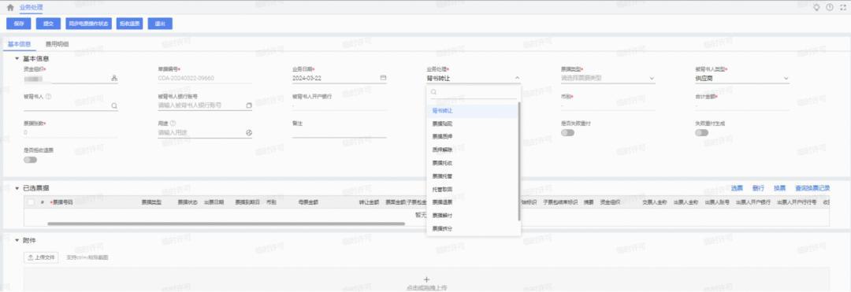This screenshot has width=851, height=292.
Task: Open the 票据类型 dropdown
Action: click(608, 78)
